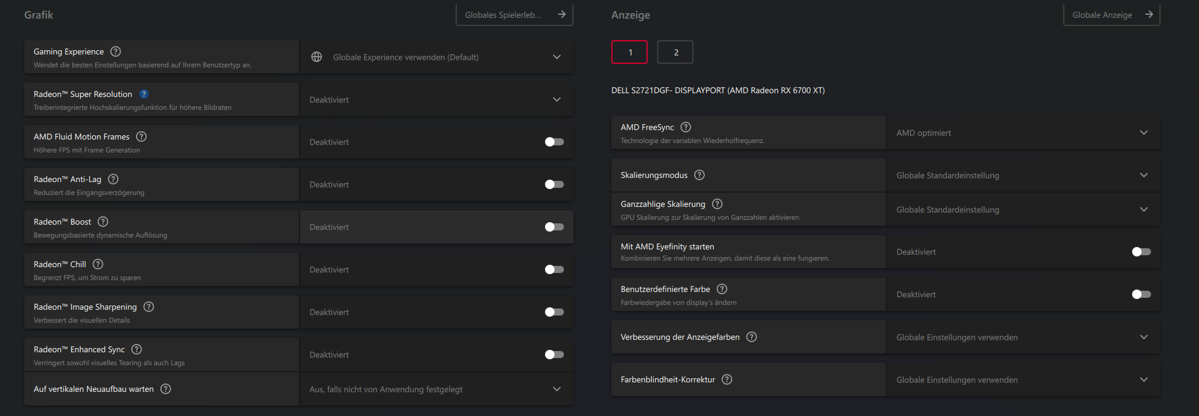Show the Radeon Chill help tooltip icon

(98, 264)
